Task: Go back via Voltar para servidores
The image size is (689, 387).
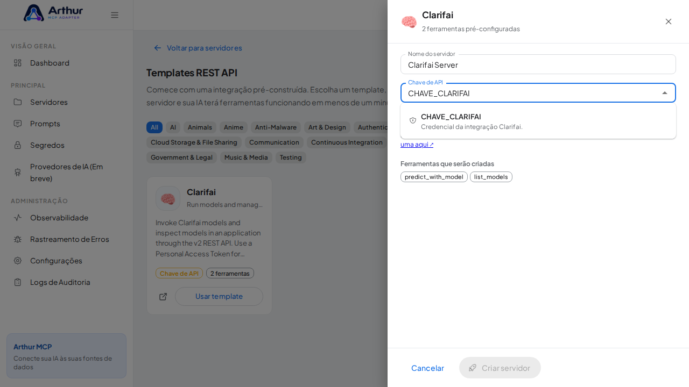Action: (198, 48)
